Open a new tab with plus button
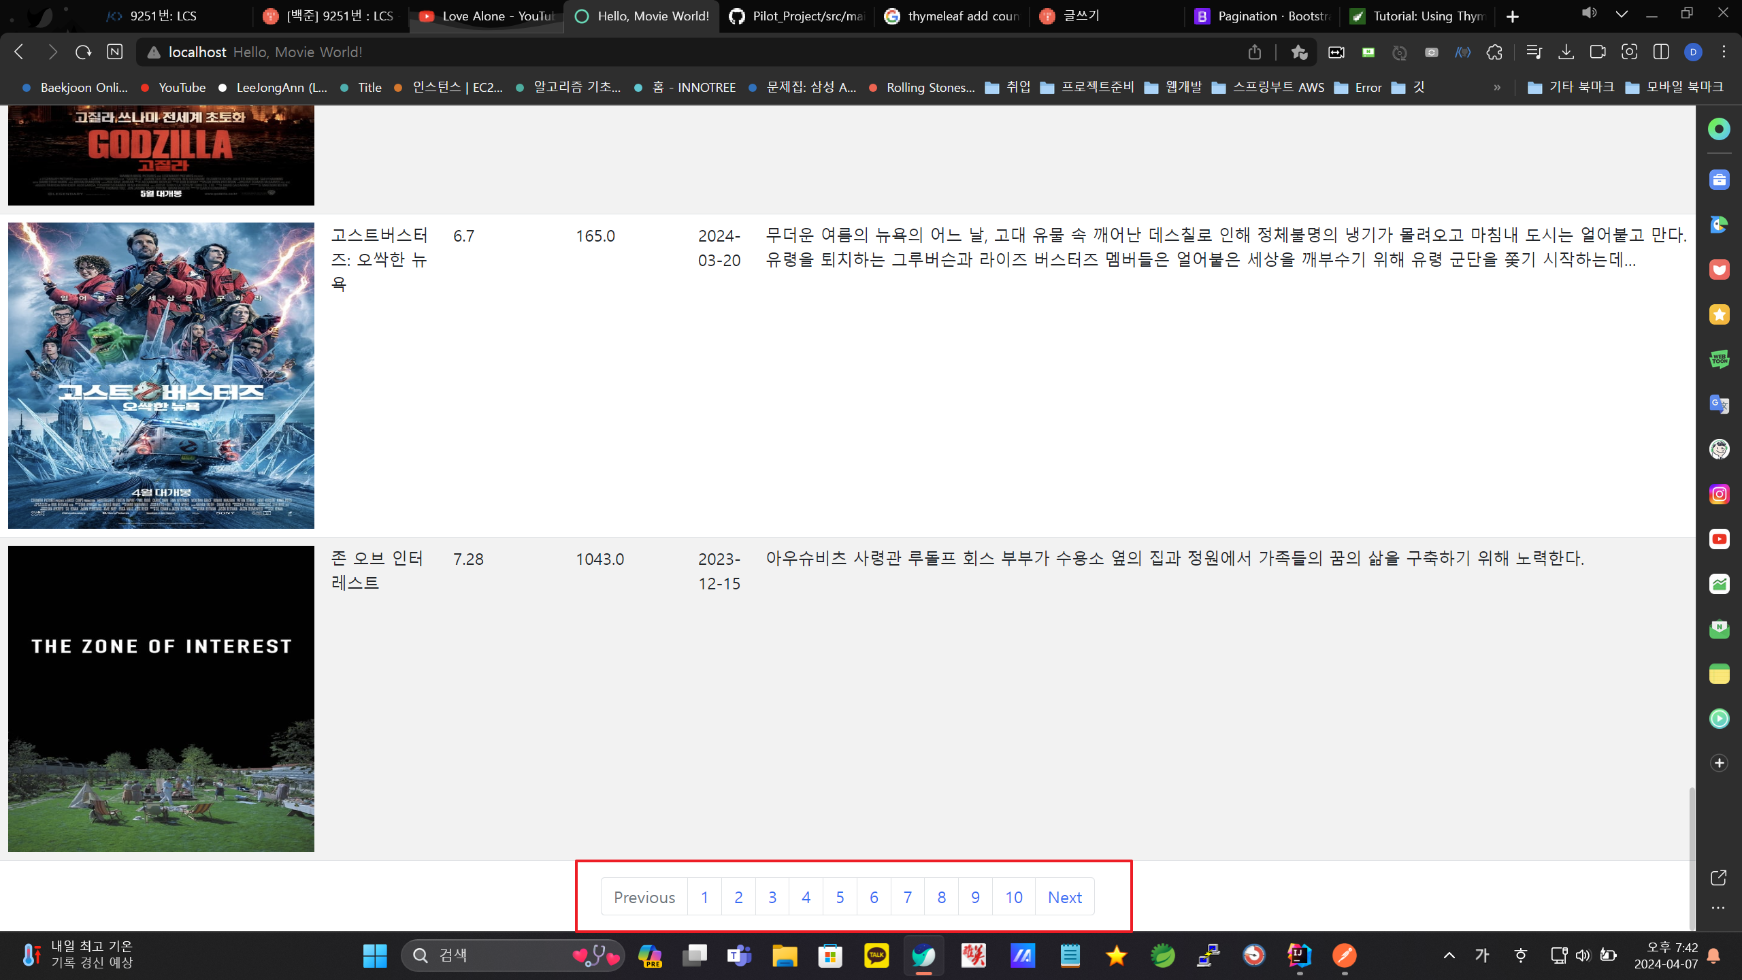Screen dimensions: 1742x980 pyautogui.click(x=1512, y=16)
